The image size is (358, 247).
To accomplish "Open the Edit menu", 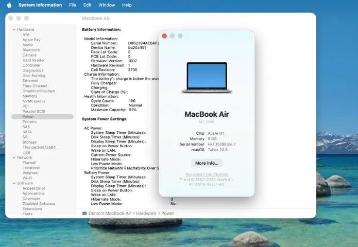I will pyautogui.click(x=87, y=5).
